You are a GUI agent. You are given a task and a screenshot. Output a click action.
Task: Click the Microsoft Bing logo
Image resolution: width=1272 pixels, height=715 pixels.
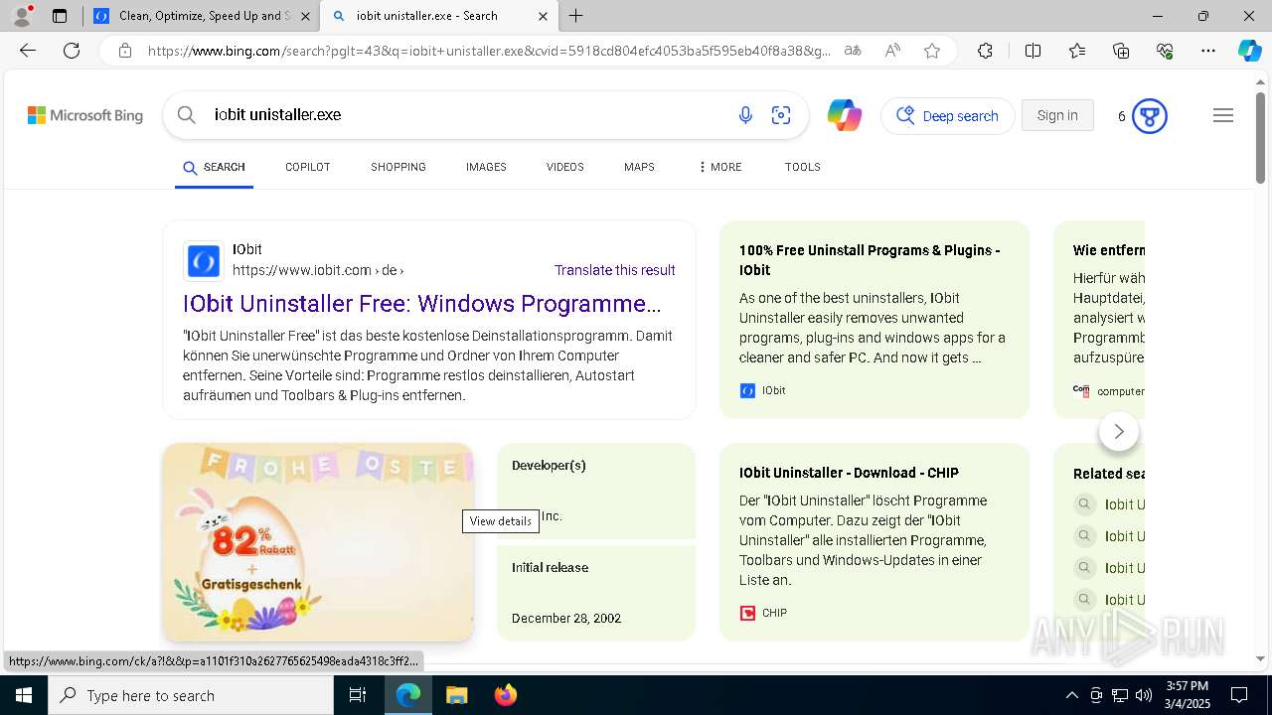point(85,115)
